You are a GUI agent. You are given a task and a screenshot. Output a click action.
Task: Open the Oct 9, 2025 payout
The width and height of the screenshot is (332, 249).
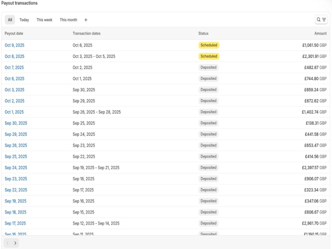point(14,45)
